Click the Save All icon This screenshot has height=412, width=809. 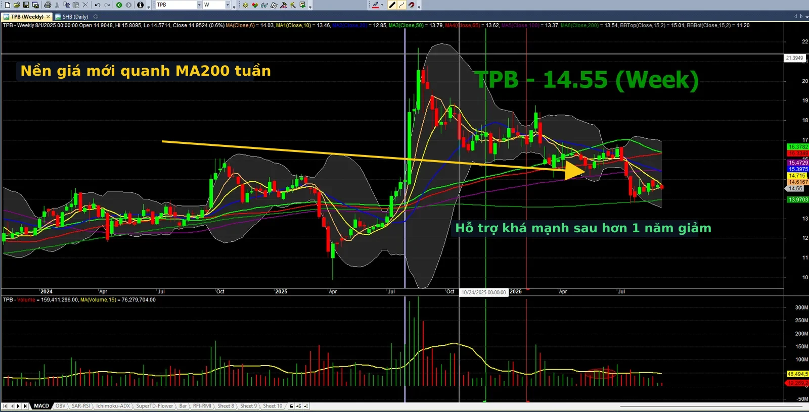35,5
